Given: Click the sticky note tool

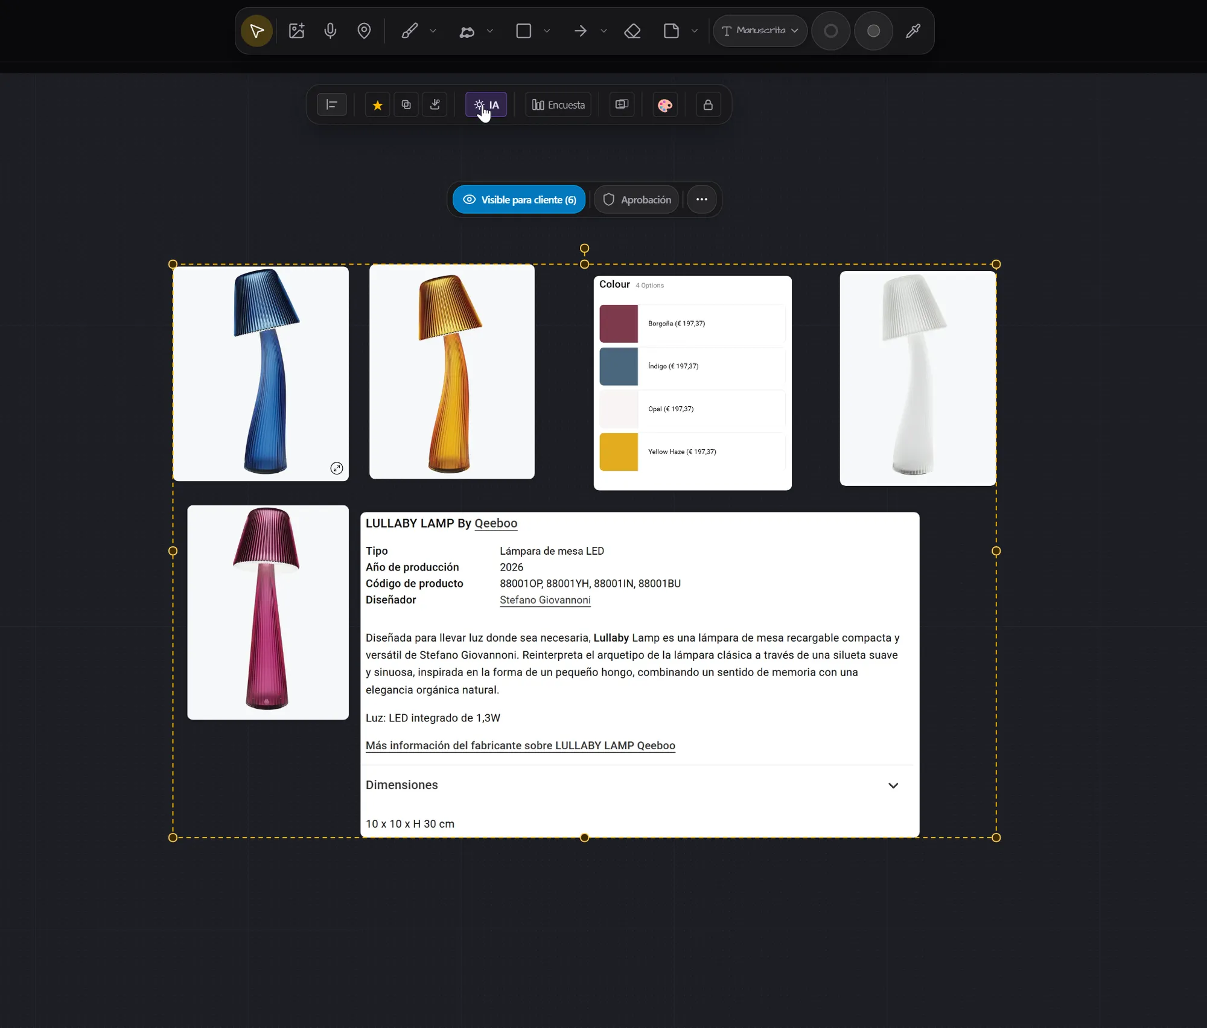Looking at the screenshot, I should click(671, 31).
